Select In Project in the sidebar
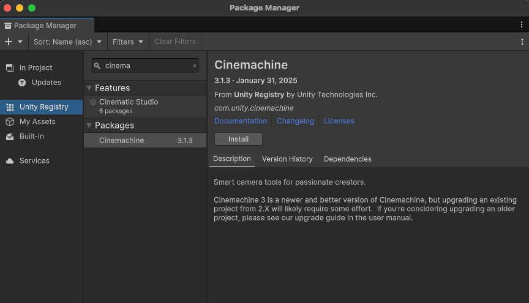The width and height of the screenshot is (529, 303). click(36, 68)
